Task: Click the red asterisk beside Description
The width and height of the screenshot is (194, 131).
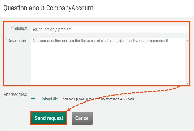Action: click(6, 40)
